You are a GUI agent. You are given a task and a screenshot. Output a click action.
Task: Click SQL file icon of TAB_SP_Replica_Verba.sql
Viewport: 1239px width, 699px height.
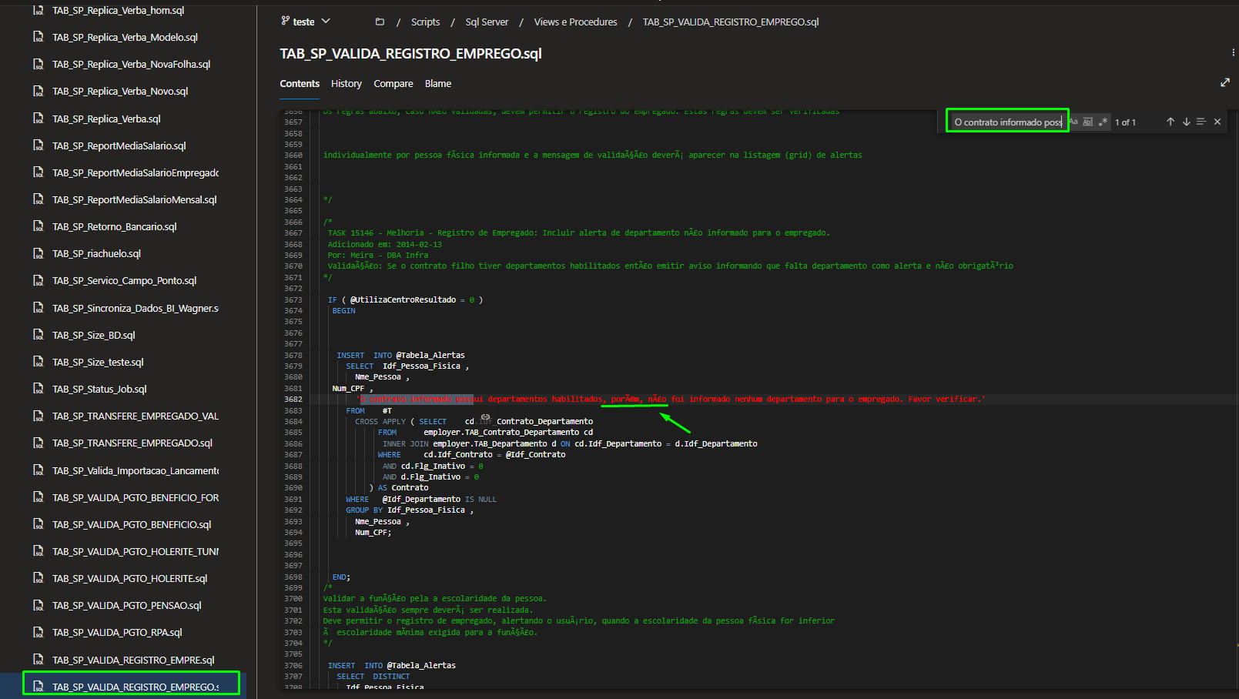tap(39, 119)
